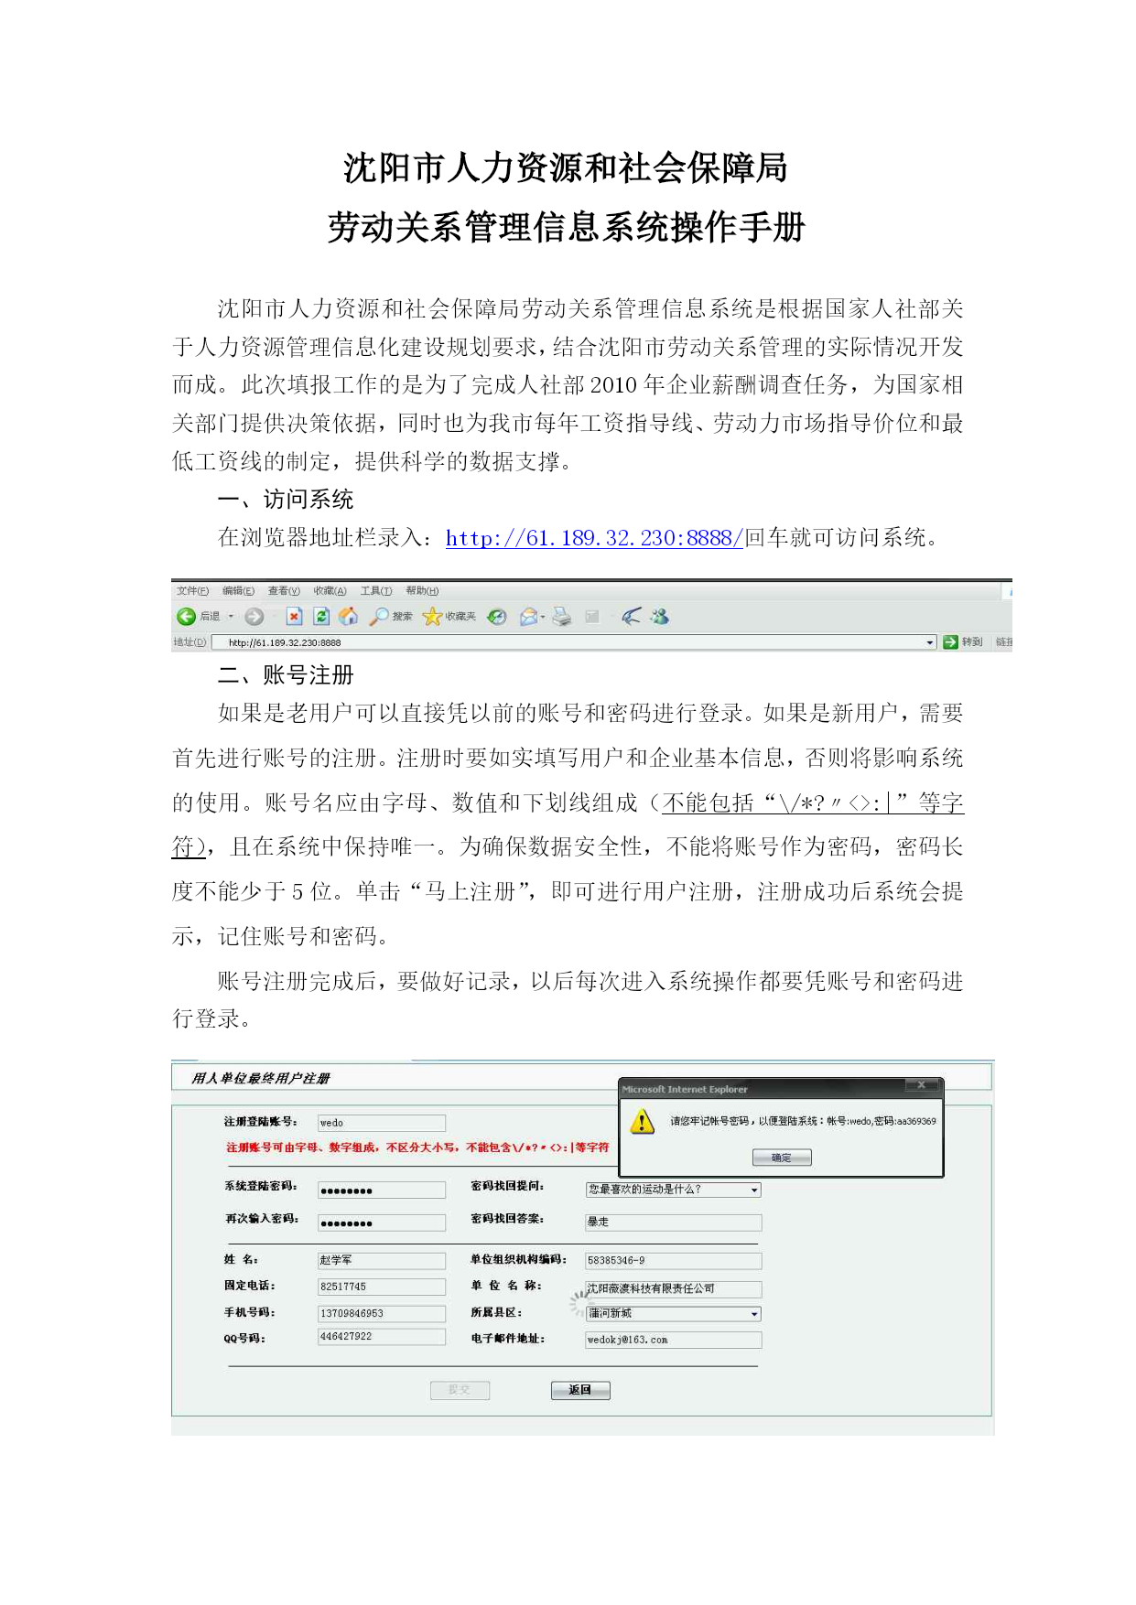Screen dimensions: 1136x1605
Task: Click the greyed Edit page icon
Action: point(592,617)
